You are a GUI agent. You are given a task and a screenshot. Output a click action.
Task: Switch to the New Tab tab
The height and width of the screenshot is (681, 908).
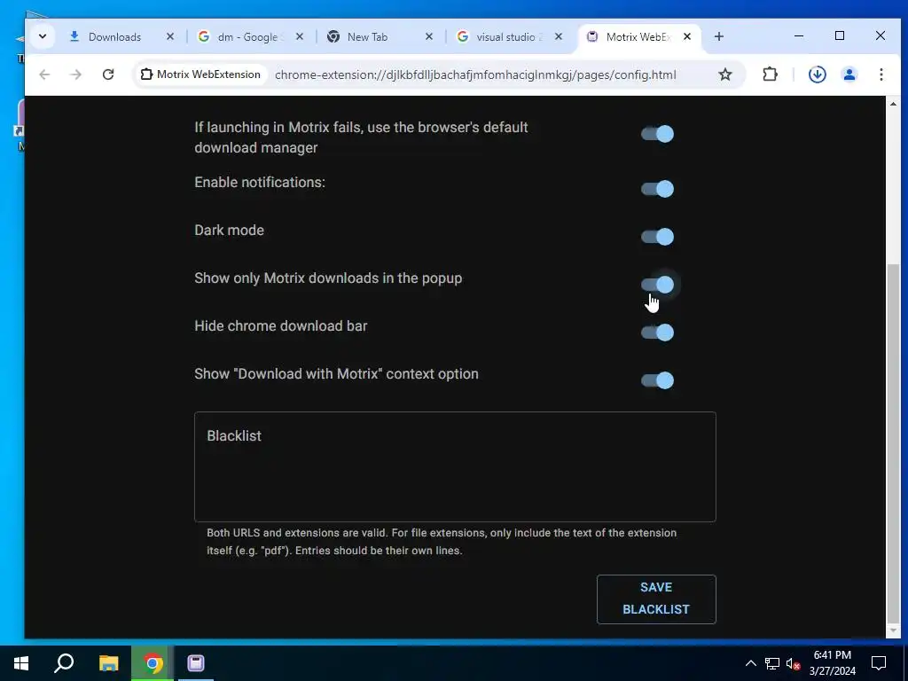(367, 36)
